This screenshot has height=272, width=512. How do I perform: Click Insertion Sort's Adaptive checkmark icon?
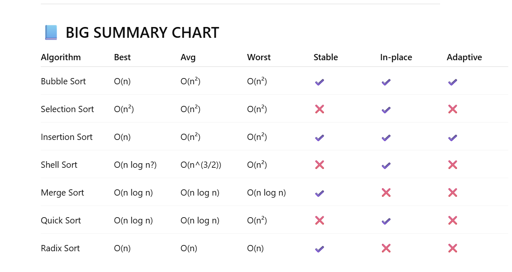[x=453, y=137]
